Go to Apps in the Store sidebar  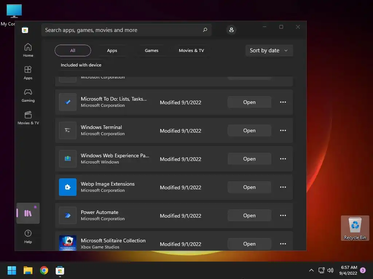coord(28,73)
